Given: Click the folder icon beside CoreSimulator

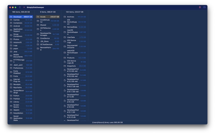Looking at the screenshot, I should (38, 21).
